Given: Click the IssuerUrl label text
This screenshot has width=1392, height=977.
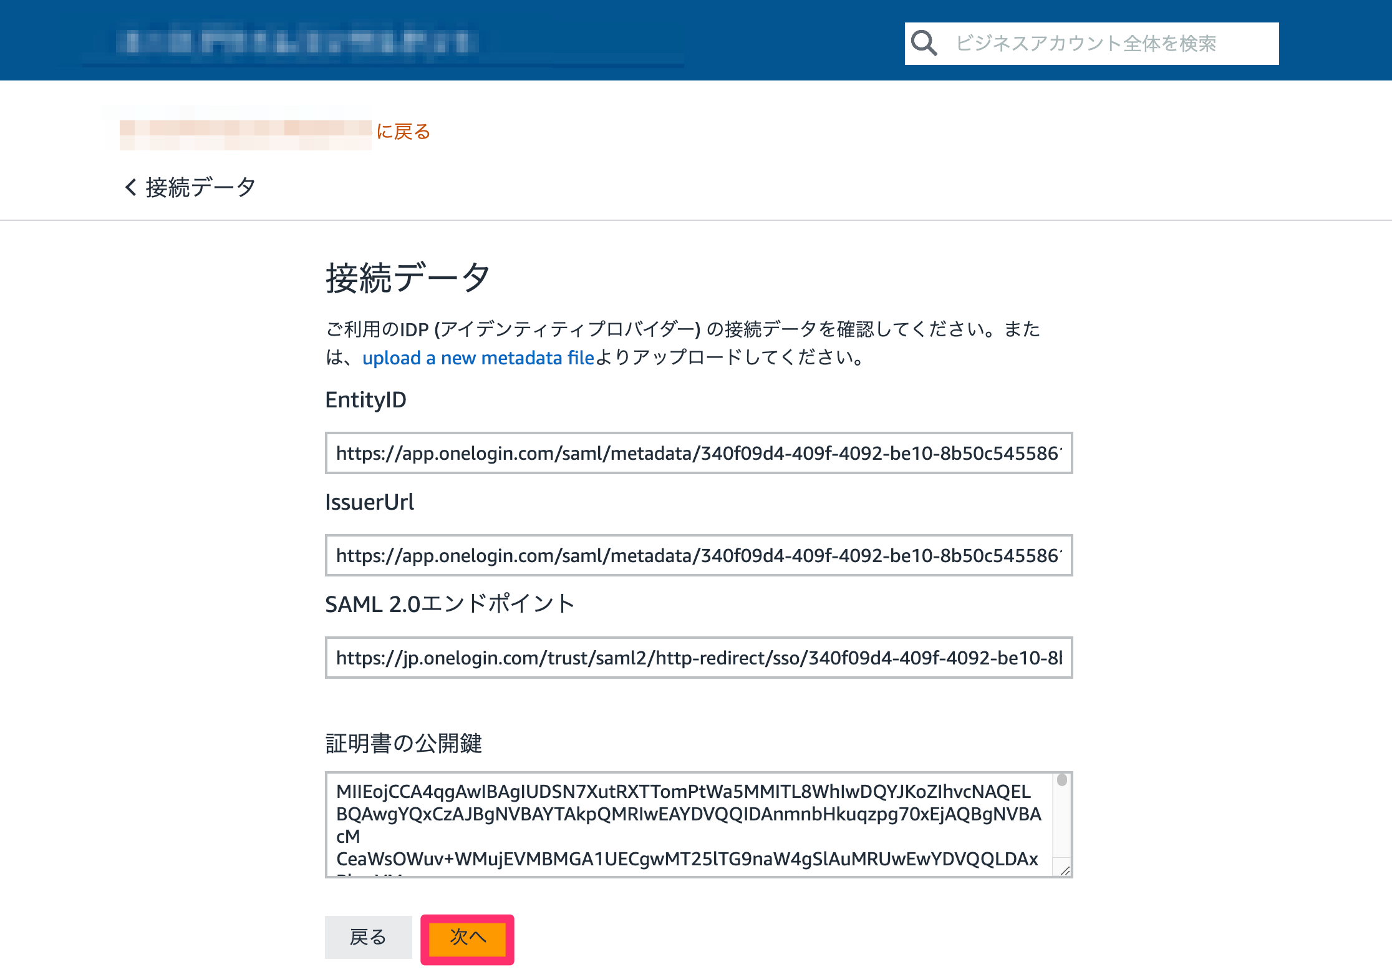Looking at the screenshot, I should point(369,502).
